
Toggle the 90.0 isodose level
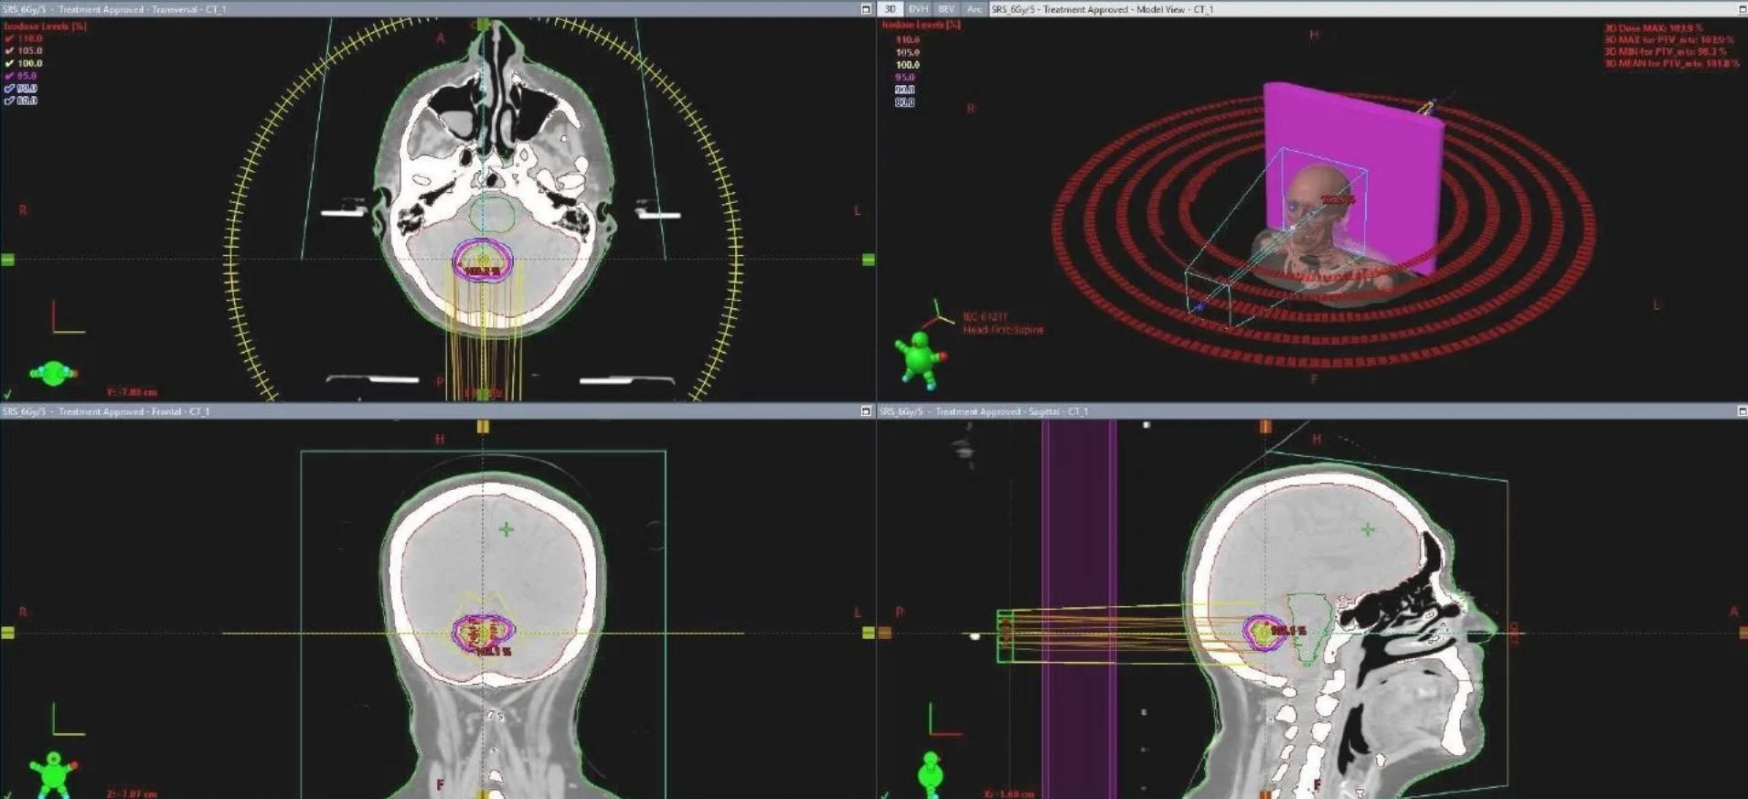(x=9, y=89)
